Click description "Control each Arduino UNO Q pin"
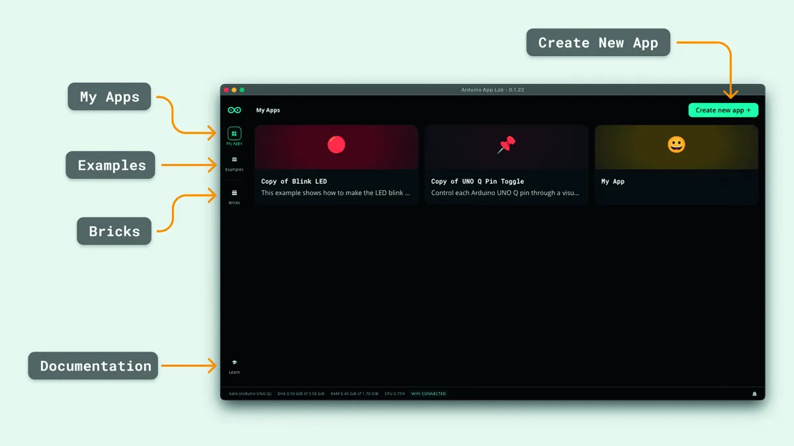The width and height of the screenshot is (794, 446). (505, 193)
